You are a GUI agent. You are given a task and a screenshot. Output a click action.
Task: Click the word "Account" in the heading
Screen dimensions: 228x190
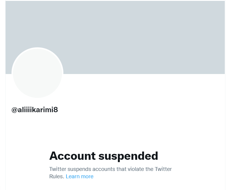pyautogui.click(x=72, y=156)
